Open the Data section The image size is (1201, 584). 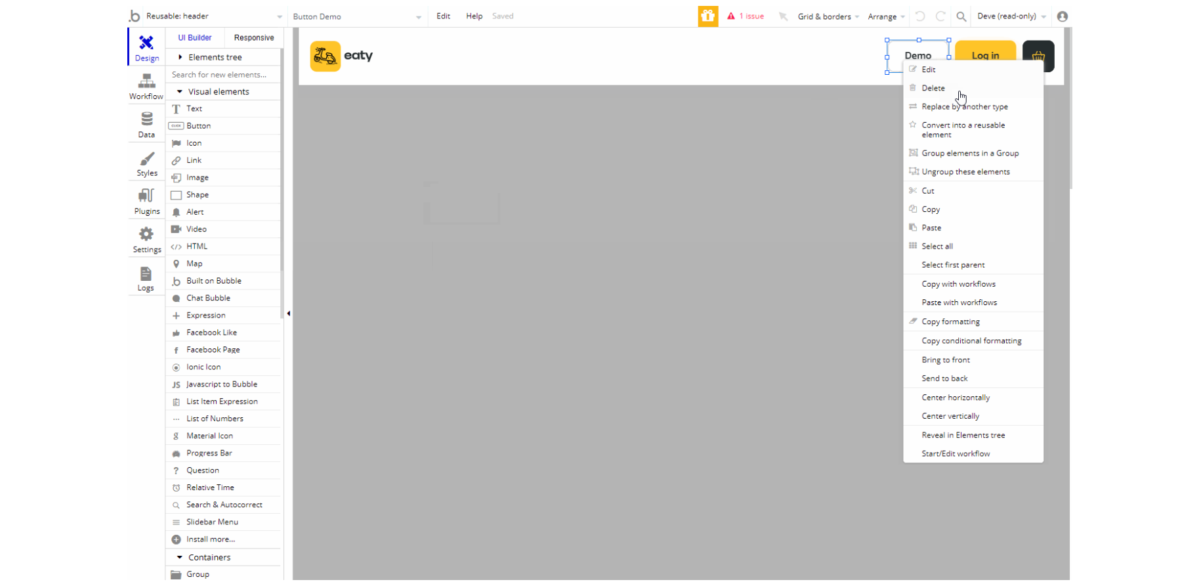pyautogui.click(x=146, y=125)
